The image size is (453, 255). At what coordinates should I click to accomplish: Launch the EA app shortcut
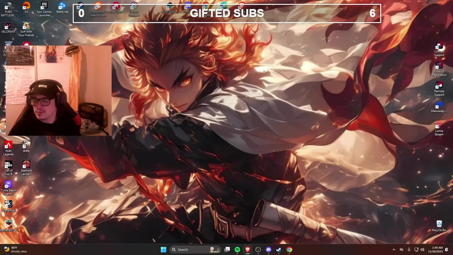click(26, 8)
